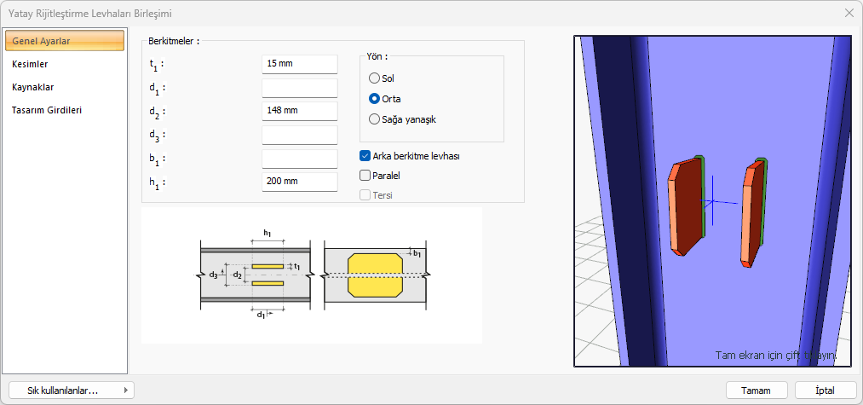The width and height of the screenshot is (863, 405).
Task: Click the h1 field showing 200 mm
Action: tap(299, 182)
